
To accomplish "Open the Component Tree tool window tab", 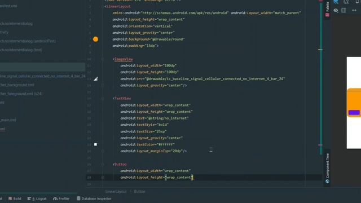I will click(x=327, y=168).
